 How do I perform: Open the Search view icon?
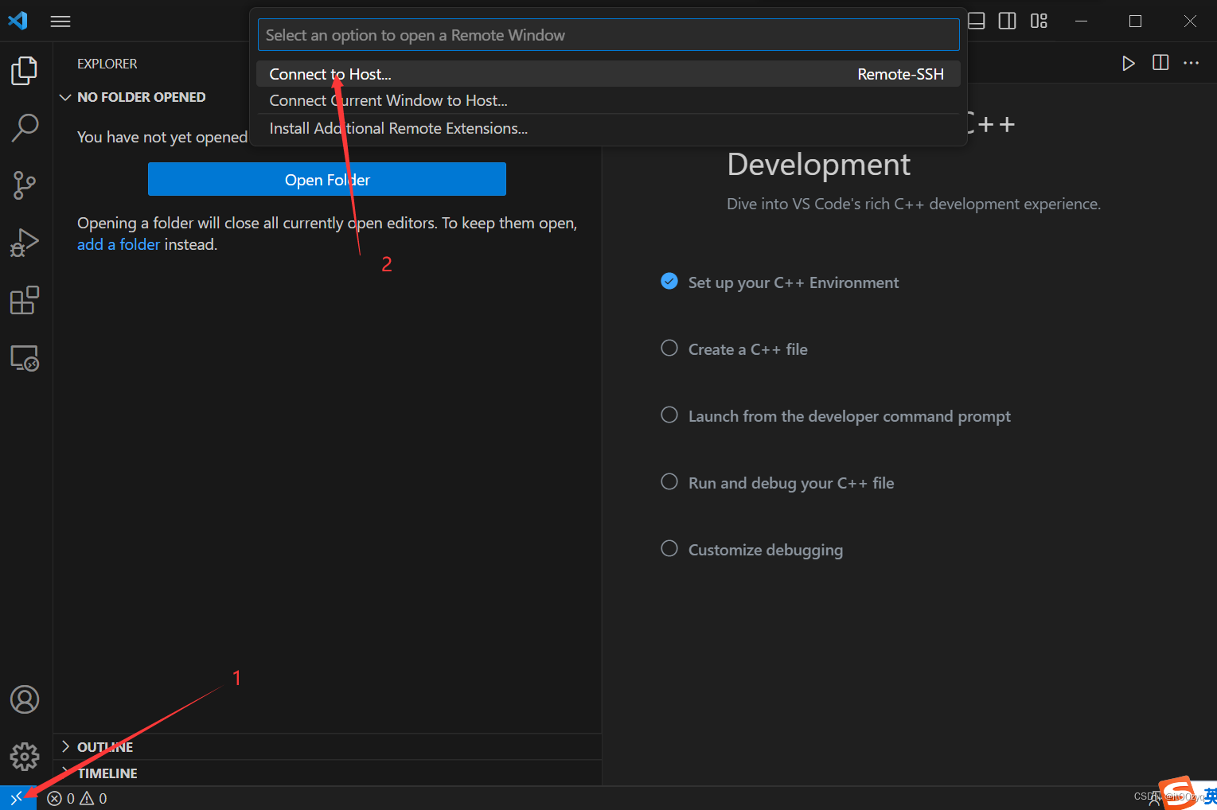pyautogui.click(x=25, y=127)
